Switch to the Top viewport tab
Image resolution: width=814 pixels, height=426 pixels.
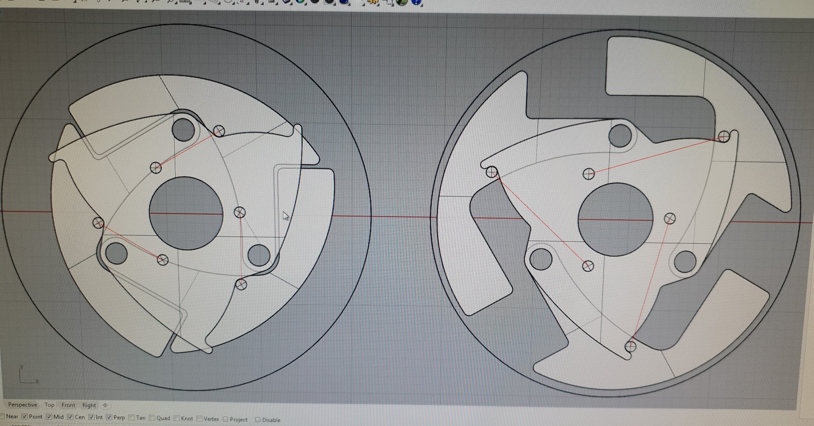pos(49,405)
